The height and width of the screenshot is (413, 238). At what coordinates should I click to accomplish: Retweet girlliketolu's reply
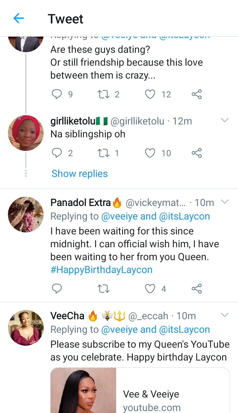click(x=104, y=153)
